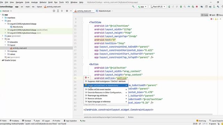Click the red error count indicator in editor
This screenshot has height=125, width=223.
coord(212,19)
